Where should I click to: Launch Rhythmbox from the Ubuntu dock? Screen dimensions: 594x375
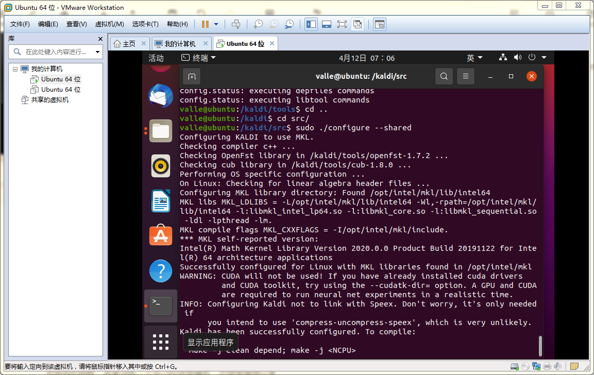(x=161, y=166)
